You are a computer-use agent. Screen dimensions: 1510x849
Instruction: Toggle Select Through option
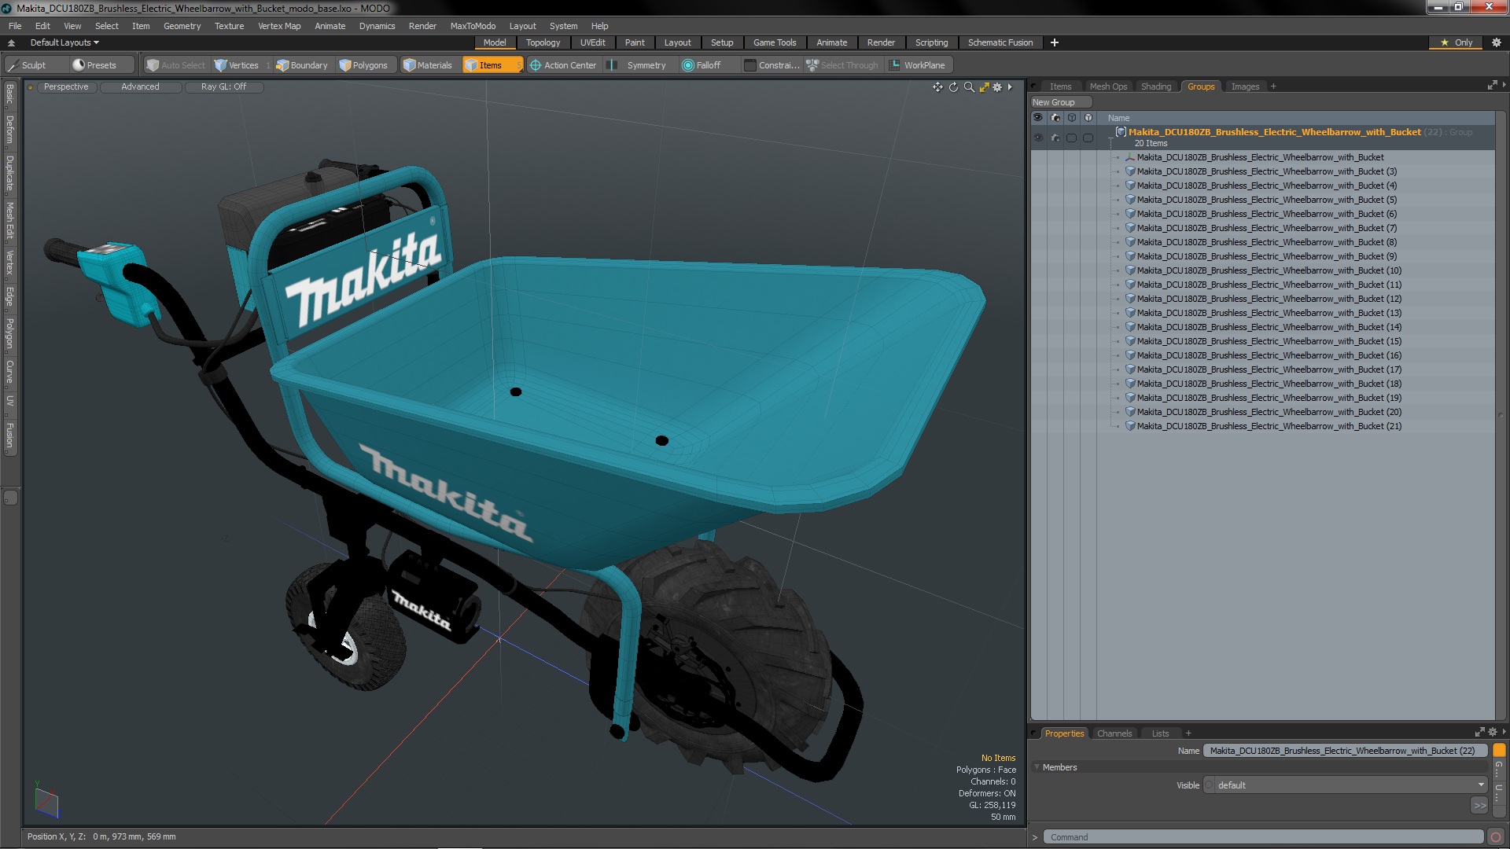[x=842, y=65]
